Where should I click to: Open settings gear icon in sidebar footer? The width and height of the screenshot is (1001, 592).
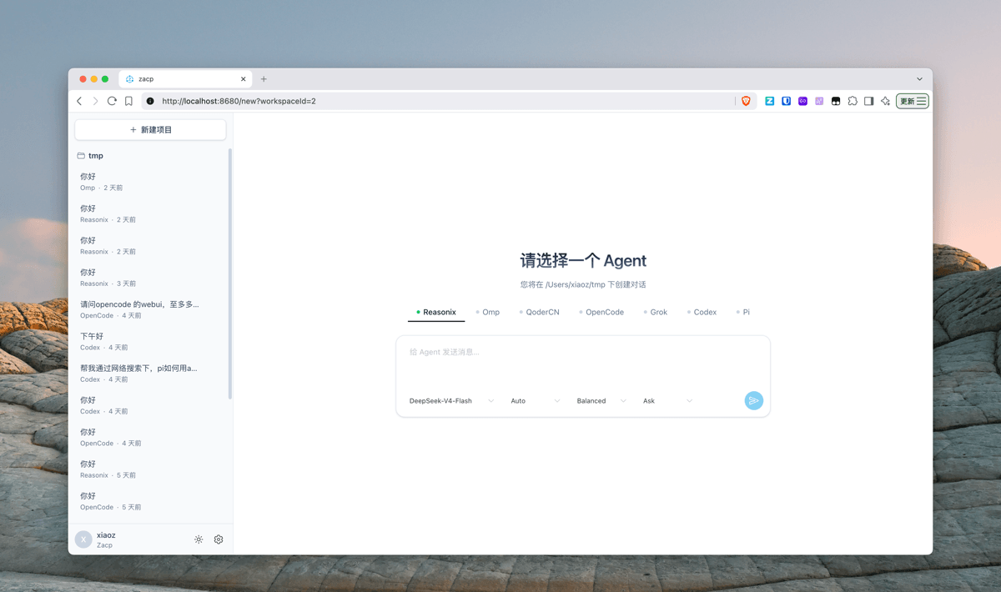[x=219, y=539]
